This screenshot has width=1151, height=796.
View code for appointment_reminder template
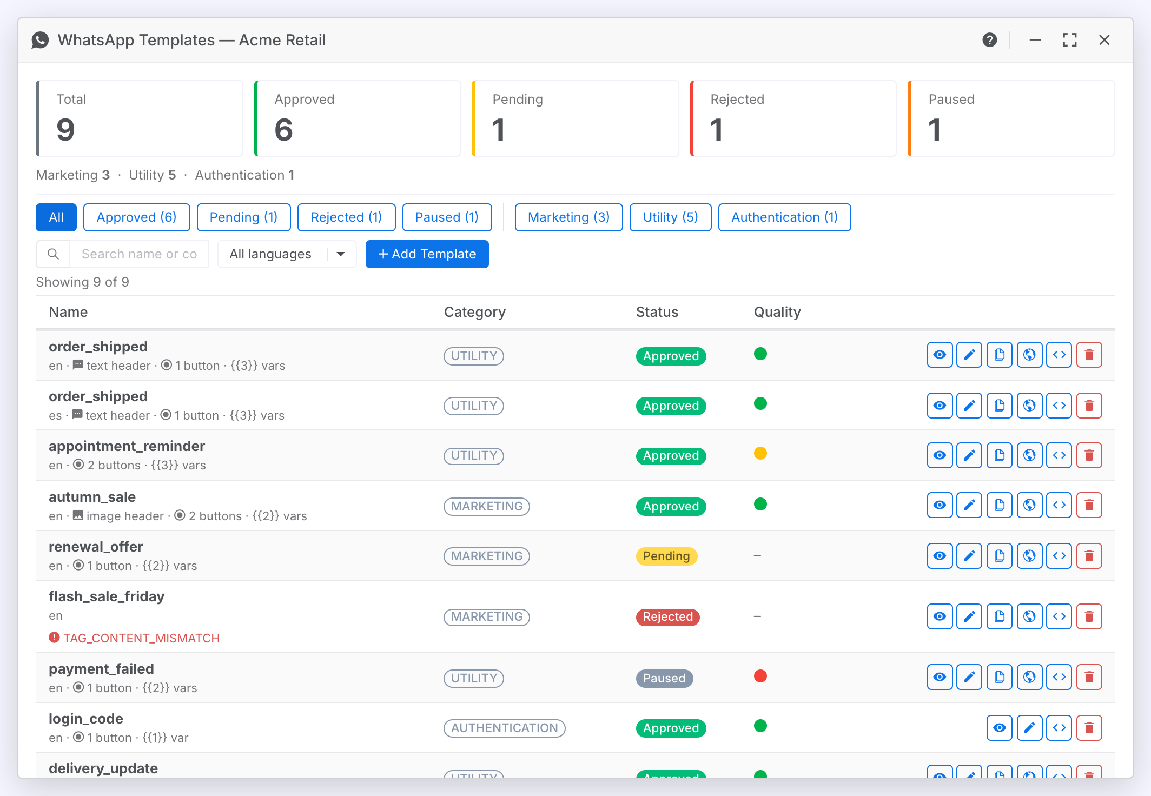coord(1059,455)
